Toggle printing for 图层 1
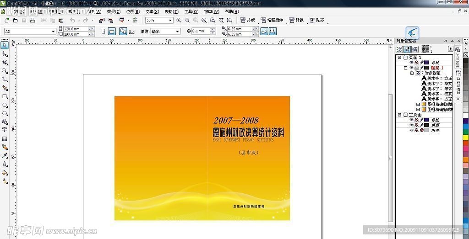The height and width of the screenshot is (239, 469). coord(417,68)
